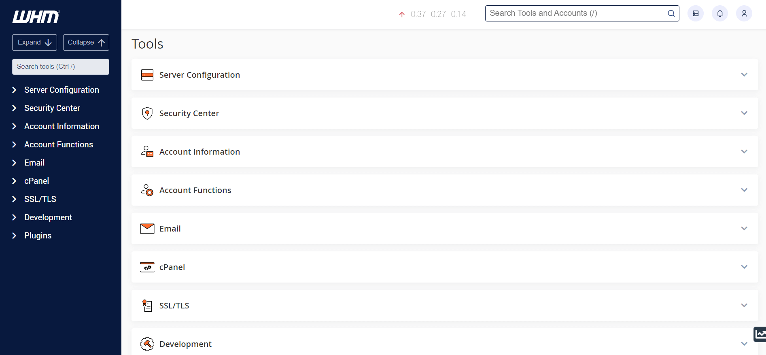Click the Account Information card title
766x355 pixels.
[199, 152]
